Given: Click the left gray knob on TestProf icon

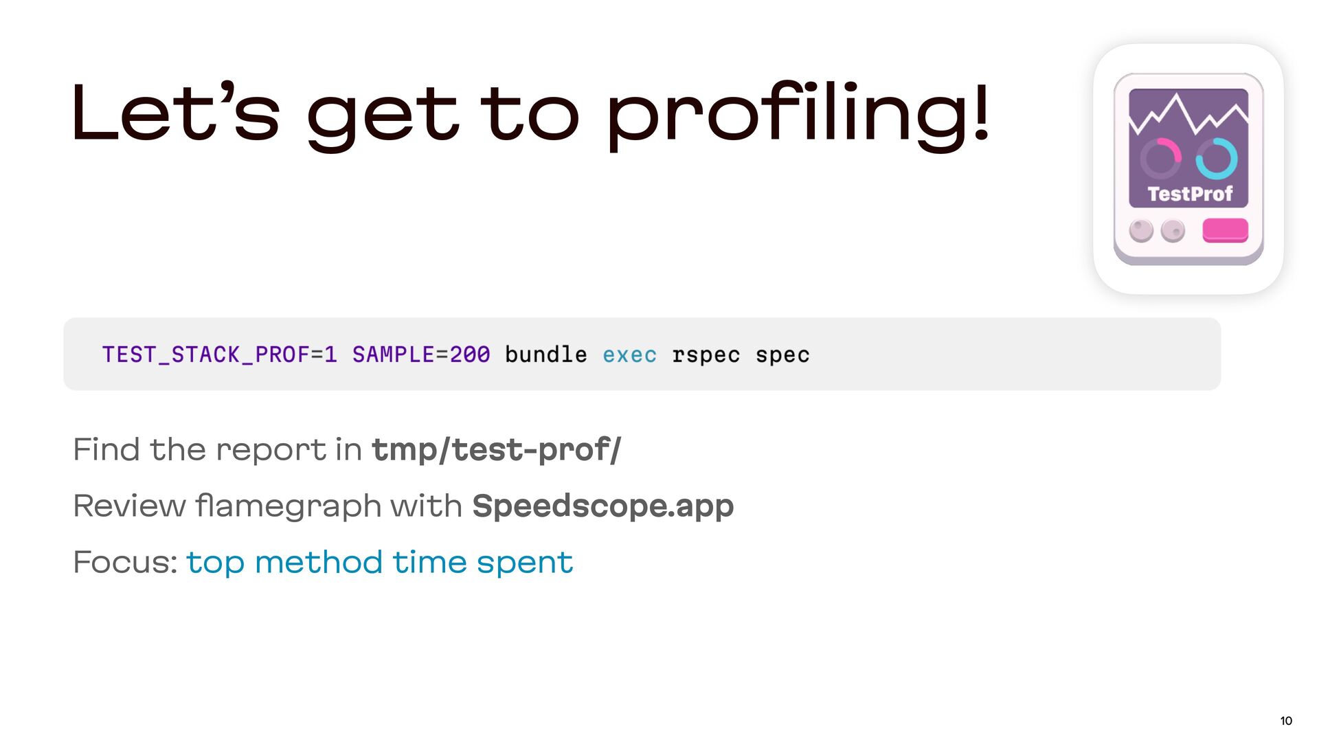Looking at the screenshot, I should point(1141,231).
